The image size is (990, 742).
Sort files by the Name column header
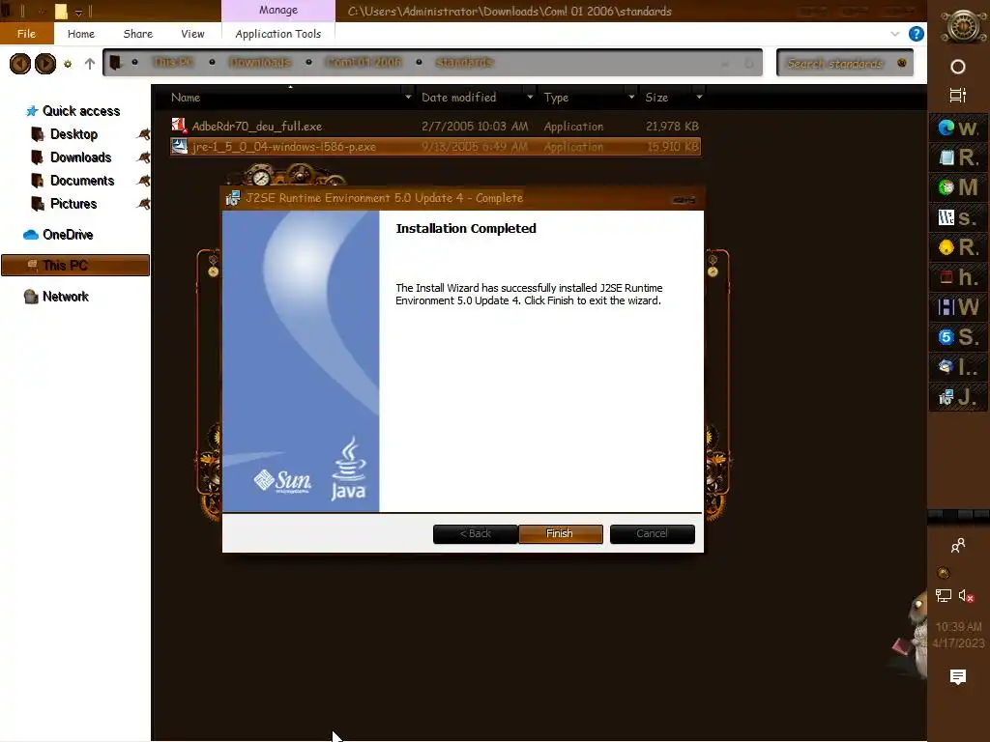pos(186,98)
